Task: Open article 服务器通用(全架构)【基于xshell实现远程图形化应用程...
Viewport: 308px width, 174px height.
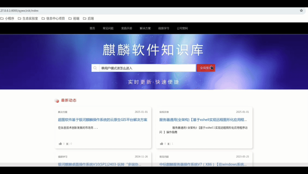Action: pyautogui.click(x=203, y=120)
